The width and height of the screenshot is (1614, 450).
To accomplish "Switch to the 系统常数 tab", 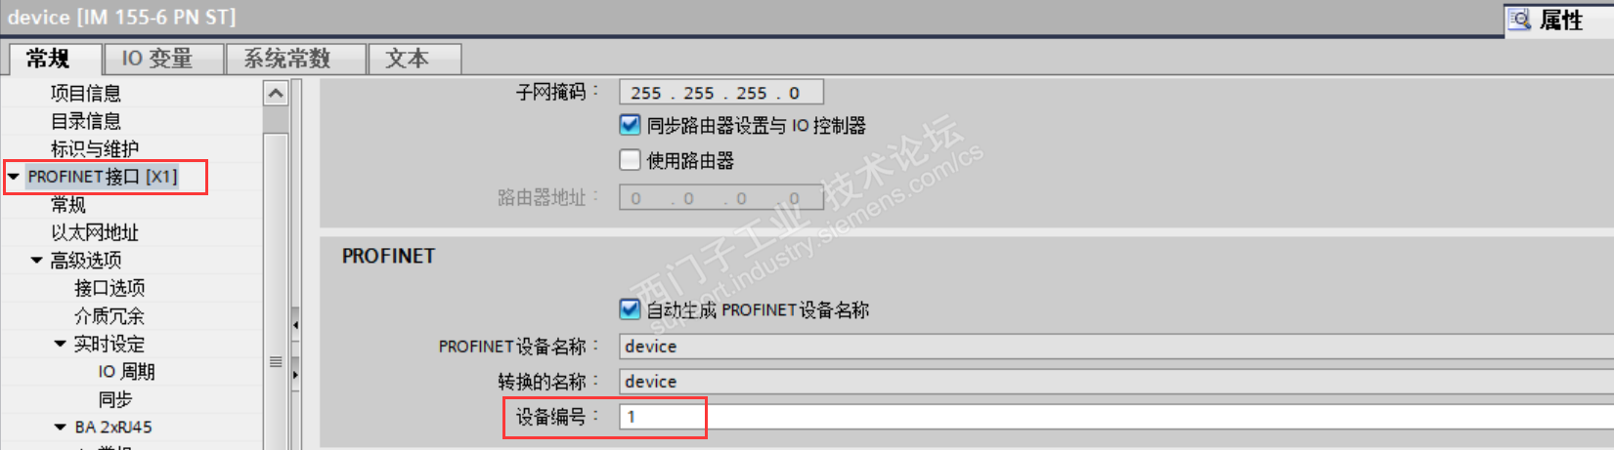I will click(287, 59).
